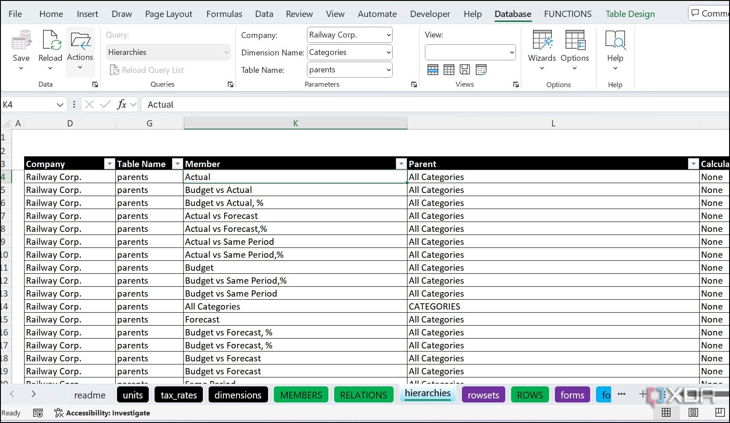Open the Queries group dialog launcher
The image size is (730, 423).
click(x=231, y=84)
